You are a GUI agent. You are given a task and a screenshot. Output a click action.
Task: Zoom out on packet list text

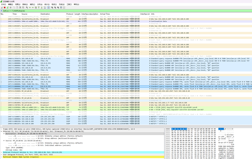point(55,7)
